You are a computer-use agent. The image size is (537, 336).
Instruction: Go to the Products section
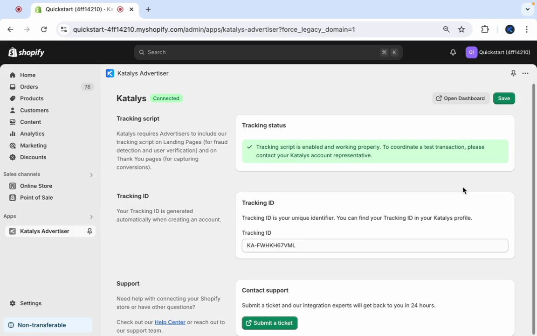[32, 98]
